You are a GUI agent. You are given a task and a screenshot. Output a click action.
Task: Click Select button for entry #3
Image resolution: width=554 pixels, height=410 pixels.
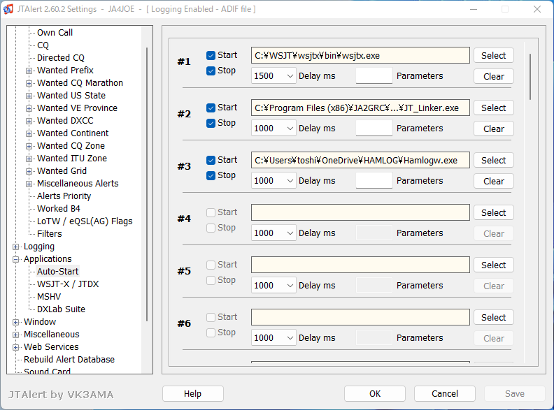494,160
